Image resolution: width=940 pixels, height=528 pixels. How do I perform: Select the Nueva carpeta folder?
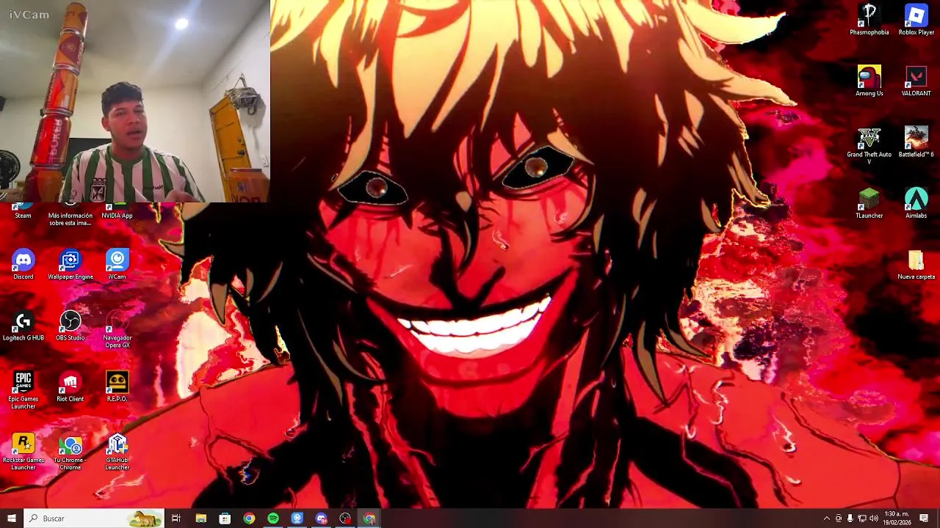click(916, 265)
